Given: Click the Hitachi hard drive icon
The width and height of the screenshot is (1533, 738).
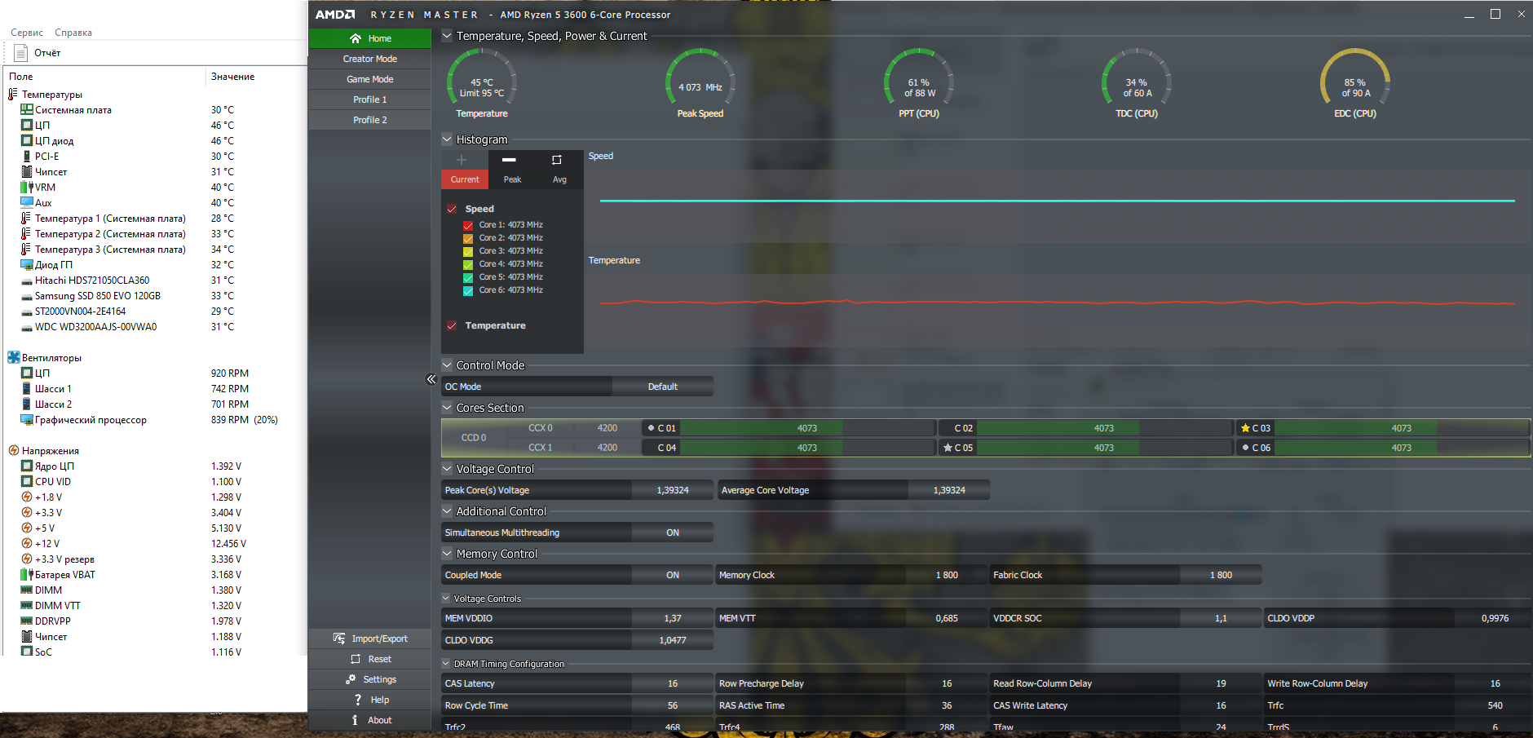Looking at the screenshot, I should point(27,281).
